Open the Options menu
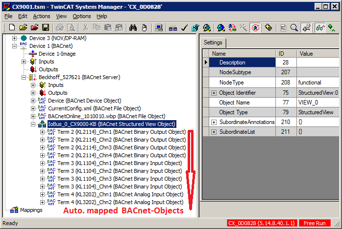Screen dimensions: 342x229 click(82, 16)
